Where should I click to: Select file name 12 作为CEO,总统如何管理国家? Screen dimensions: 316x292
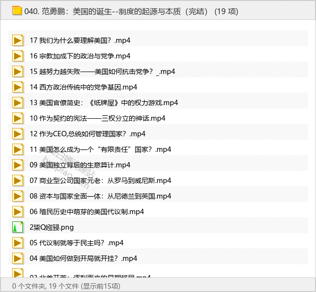88,134
